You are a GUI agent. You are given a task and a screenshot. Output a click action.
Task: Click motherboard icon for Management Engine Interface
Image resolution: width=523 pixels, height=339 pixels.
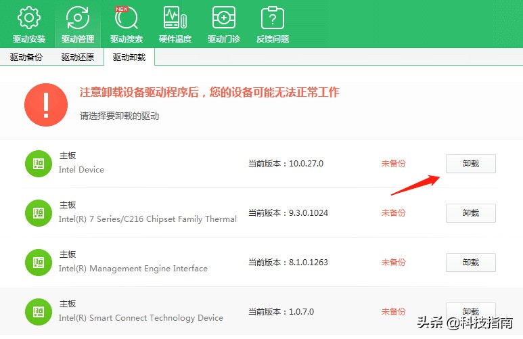[x=39, y=263]
